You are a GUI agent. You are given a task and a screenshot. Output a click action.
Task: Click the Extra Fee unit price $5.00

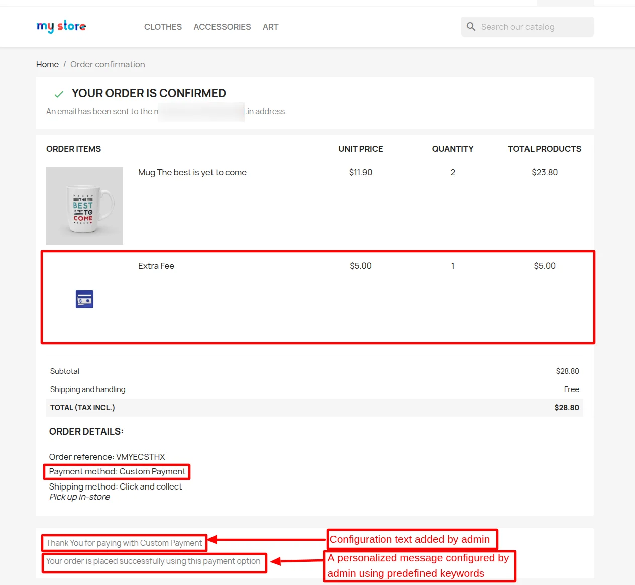coord(361,266)
